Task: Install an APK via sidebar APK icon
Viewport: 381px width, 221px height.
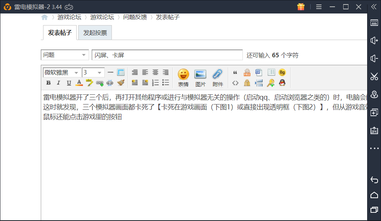Action: coord(374,131)
